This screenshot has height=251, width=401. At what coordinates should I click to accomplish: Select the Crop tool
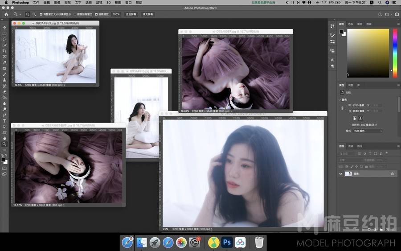pos(4,51)
